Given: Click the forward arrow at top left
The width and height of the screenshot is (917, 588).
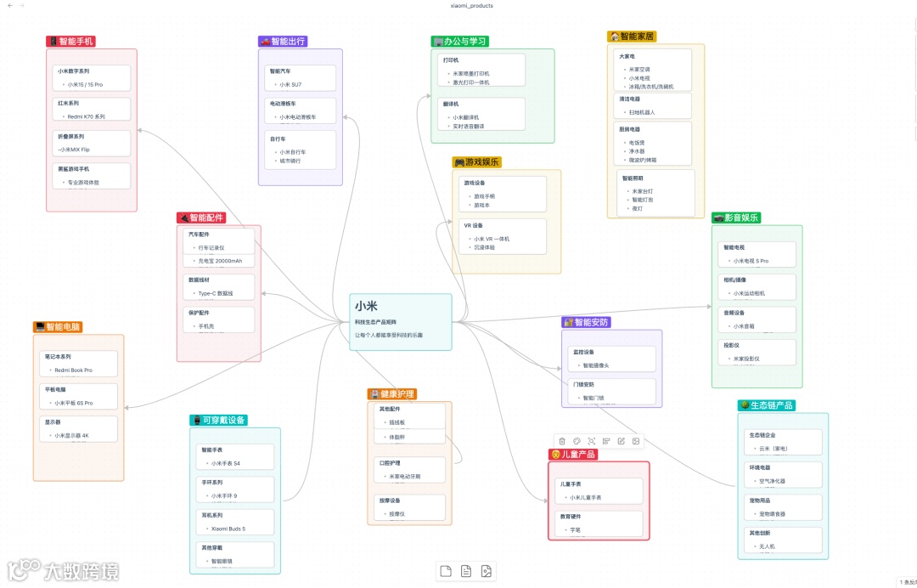Looking at the screenshot, I should click(22, 5).
